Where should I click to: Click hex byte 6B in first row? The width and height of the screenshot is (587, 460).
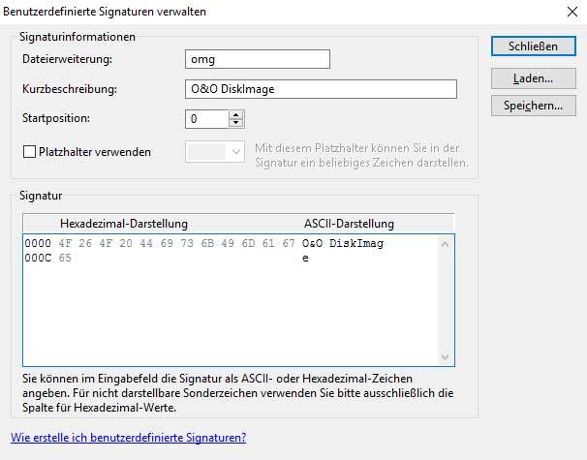tap(207, 243)
